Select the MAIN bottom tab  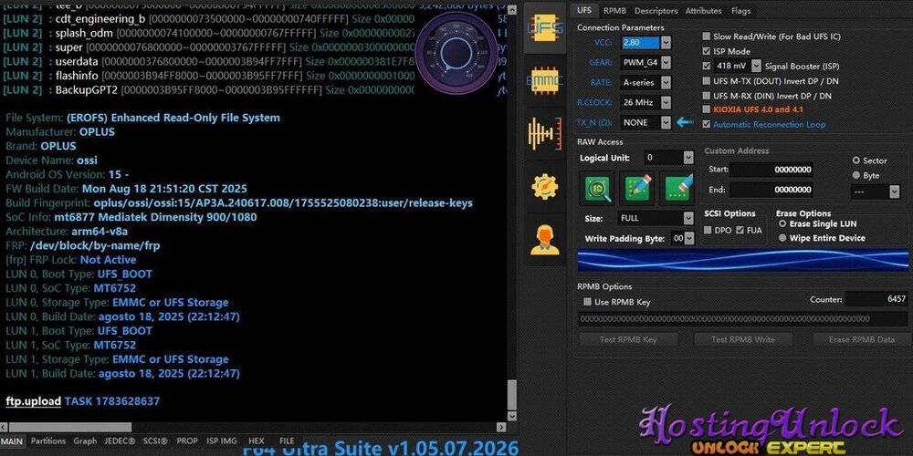[12, 441]
